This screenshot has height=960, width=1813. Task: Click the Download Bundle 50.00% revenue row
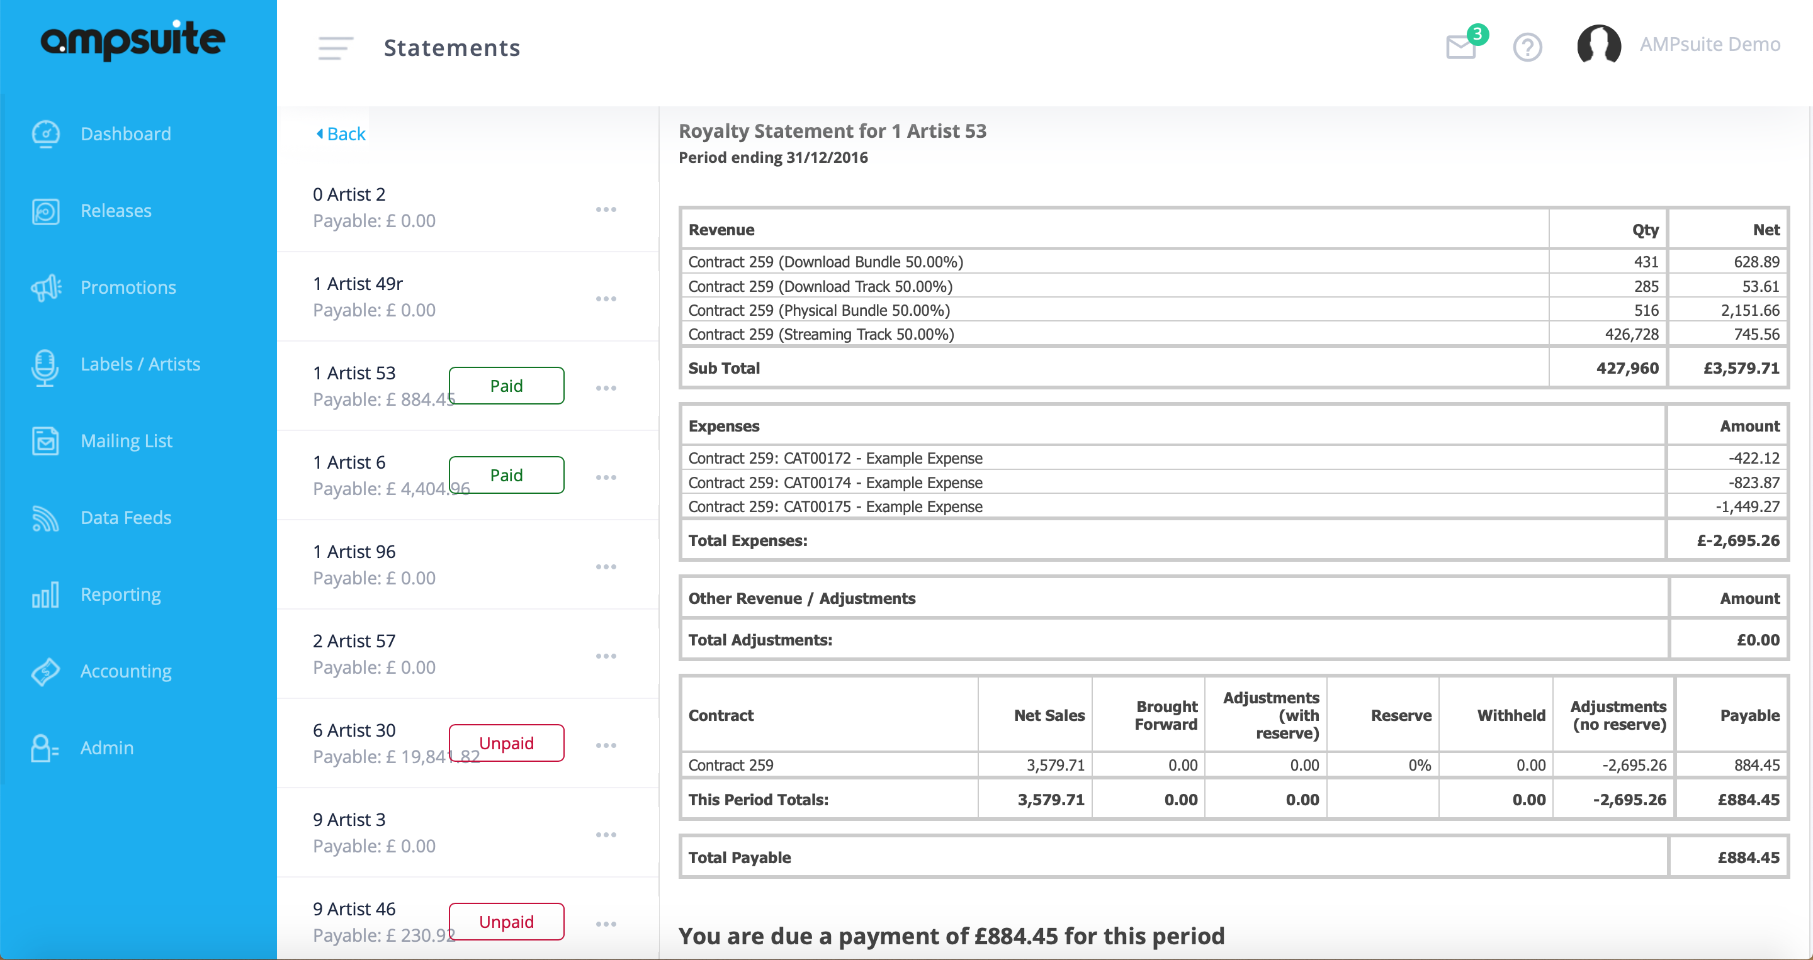(1234, 262)
